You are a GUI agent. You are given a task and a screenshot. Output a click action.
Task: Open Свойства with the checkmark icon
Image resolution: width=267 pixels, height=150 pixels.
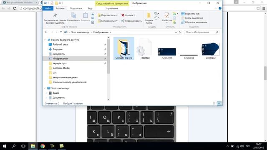[167, 15]
